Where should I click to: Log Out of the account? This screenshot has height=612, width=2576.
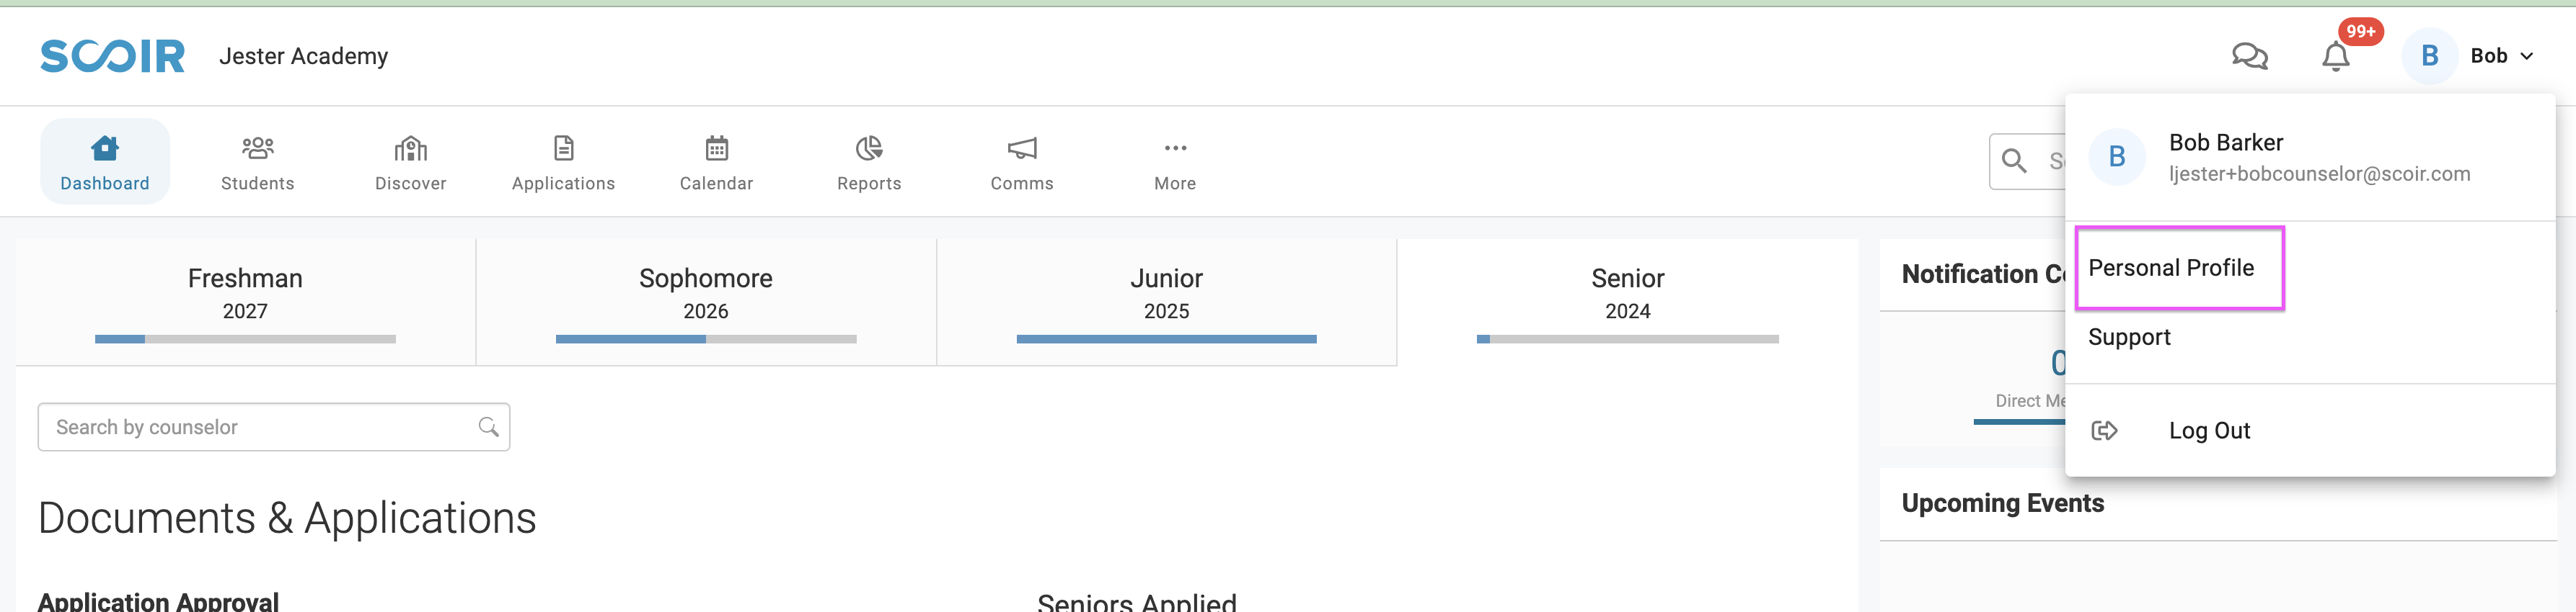(2209, 431)
